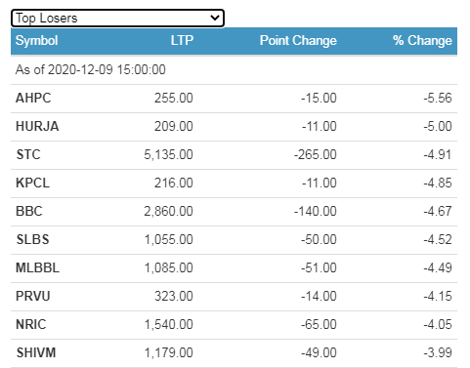
Task: Open the SHIVM stock symbol
Action: tap(36, 352)
